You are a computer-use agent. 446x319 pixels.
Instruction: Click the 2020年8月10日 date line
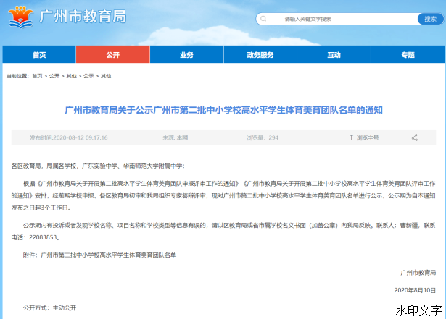click(x=415, y=290)
